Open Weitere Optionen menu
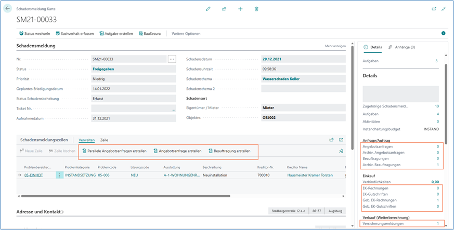 [186, 34]
